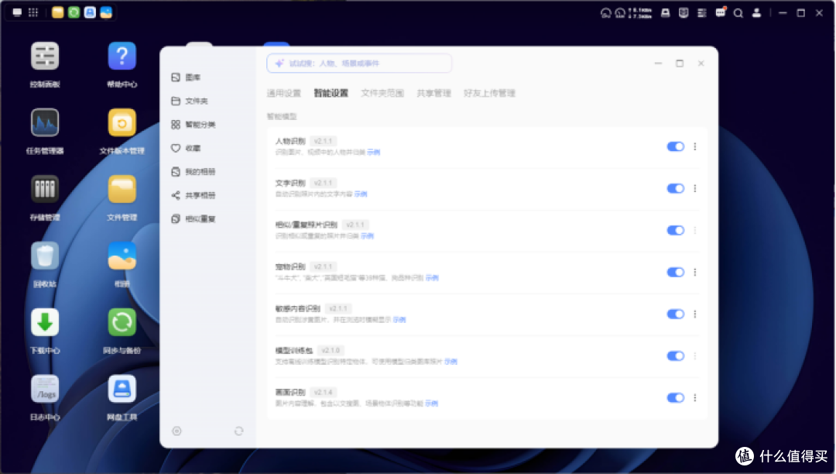Click 示例 link under 敏感内容识别
The image size is (836, 474).
coord(399,320)
